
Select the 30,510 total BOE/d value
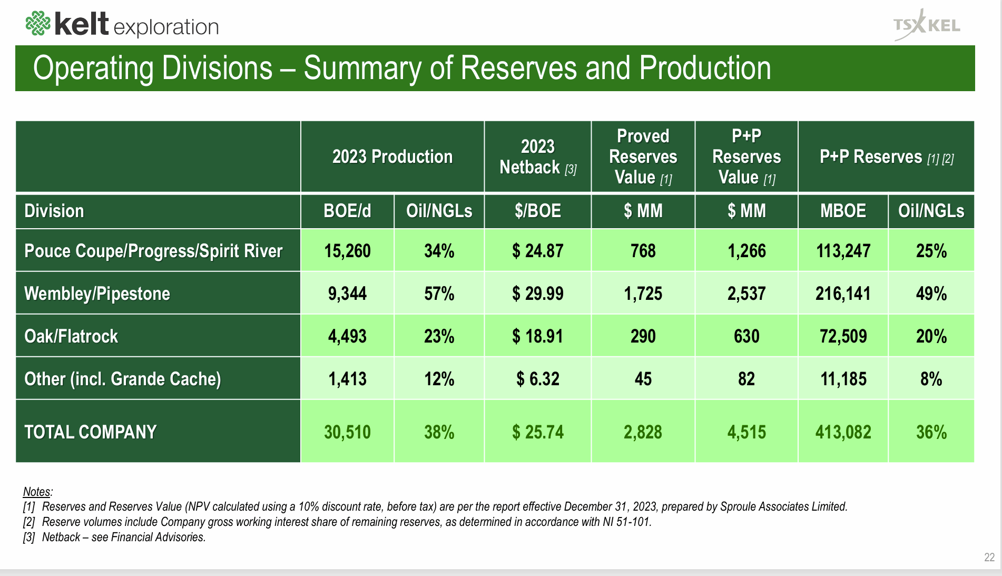[347, 432]
